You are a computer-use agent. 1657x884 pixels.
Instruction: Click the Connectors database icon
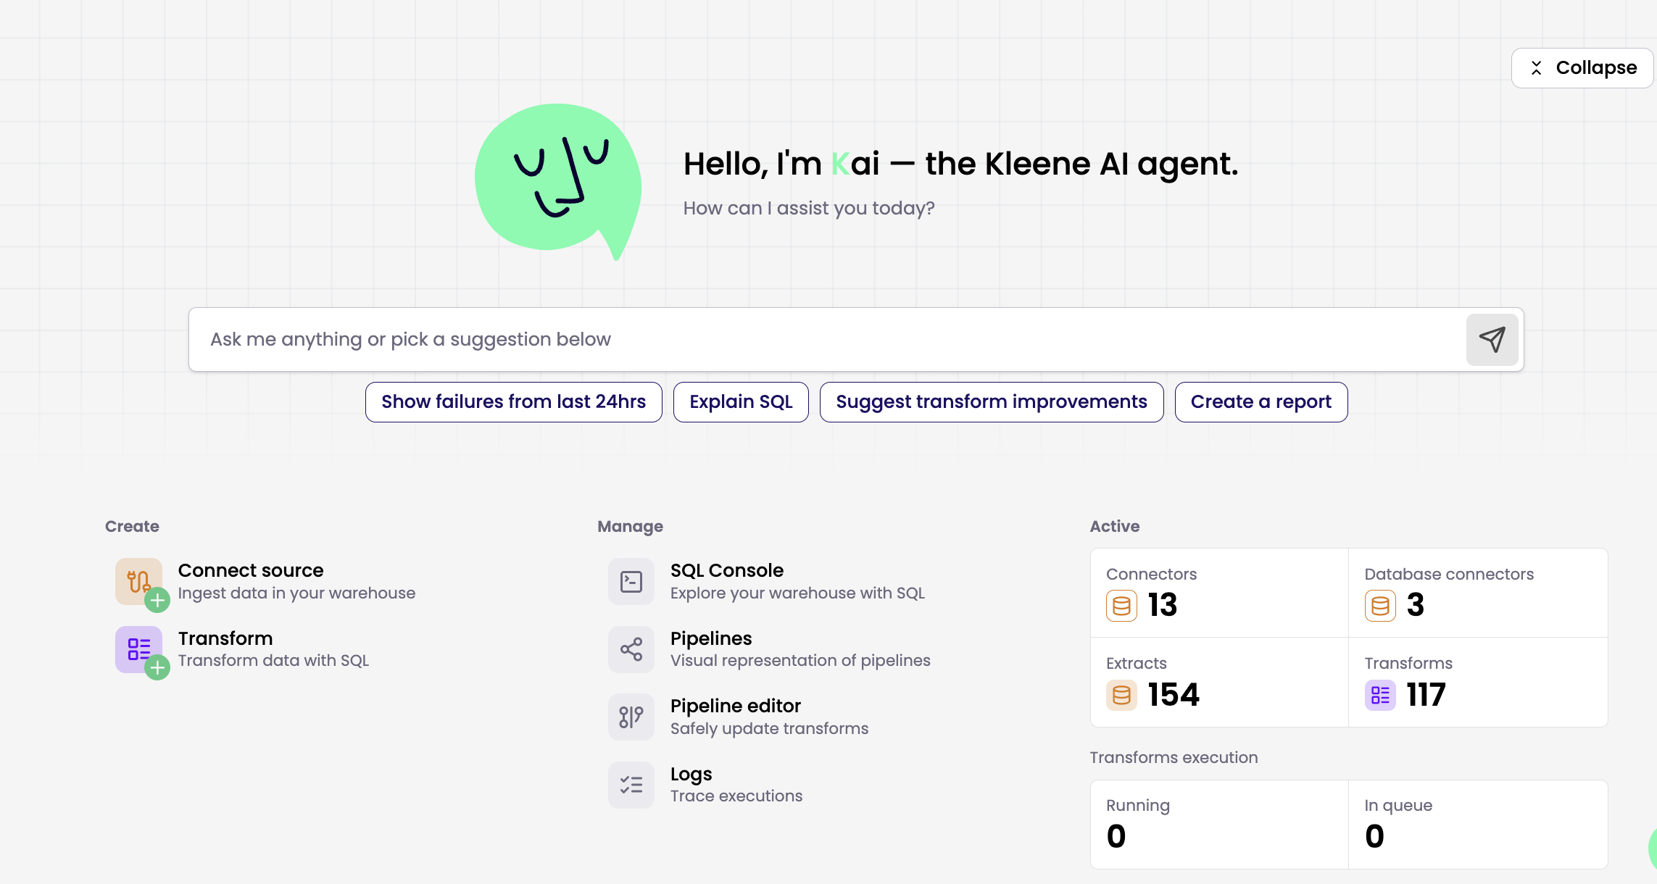coord(1121,606)
